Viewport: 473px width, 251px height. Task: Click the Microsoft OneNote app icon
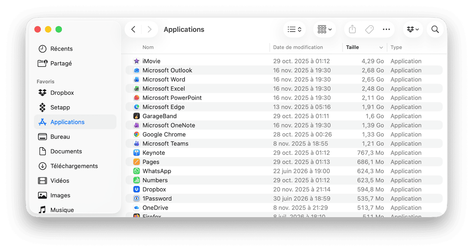pyautogui.click(x=137, y=125)
